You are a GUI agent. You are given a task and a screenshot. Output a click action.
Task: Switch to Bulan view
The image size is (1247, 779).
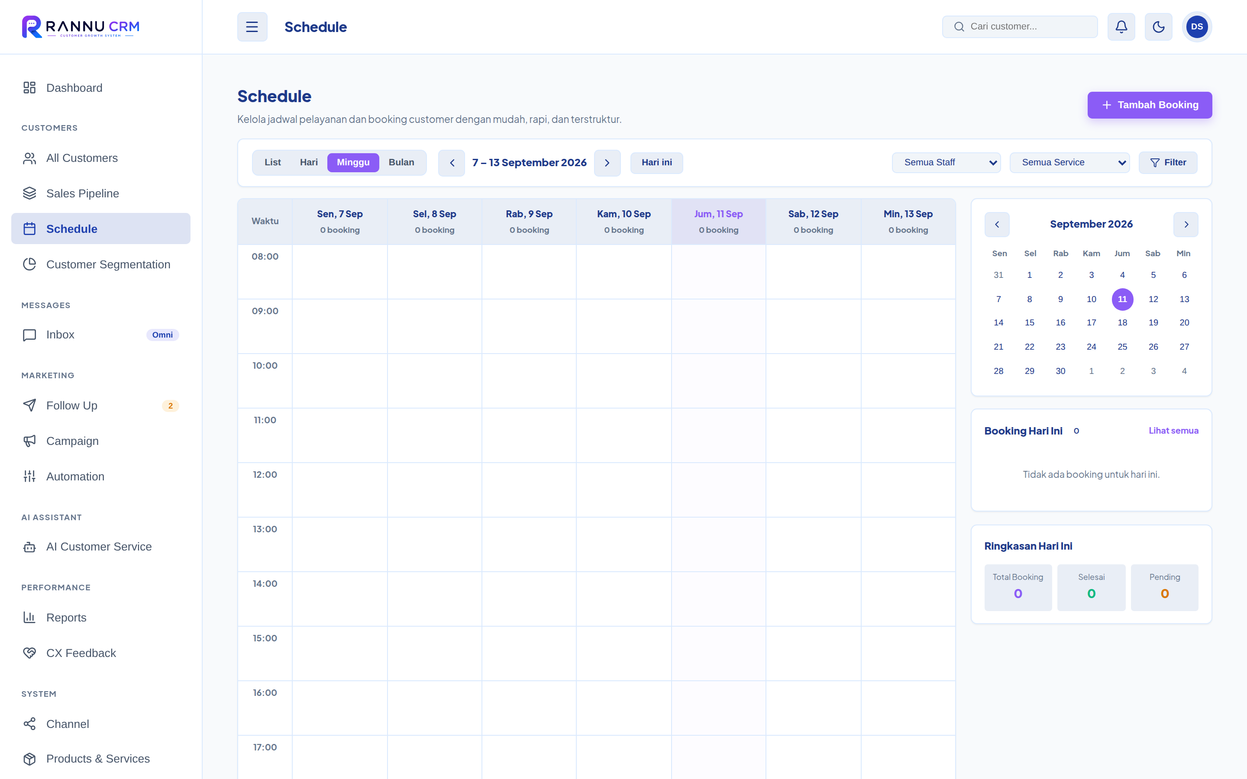click(401, 162)
